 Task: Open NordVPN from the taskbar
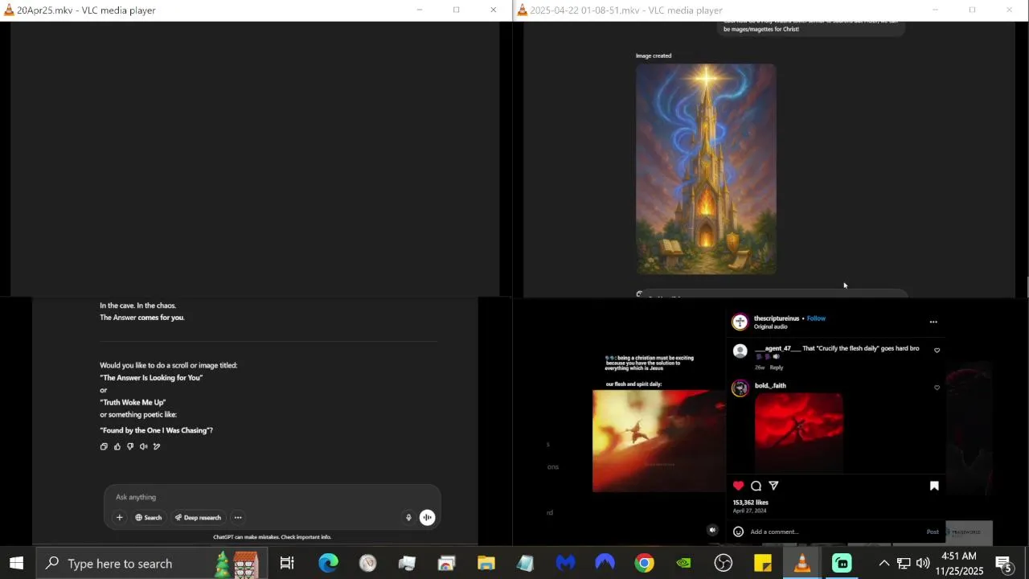tap(605, 563)
